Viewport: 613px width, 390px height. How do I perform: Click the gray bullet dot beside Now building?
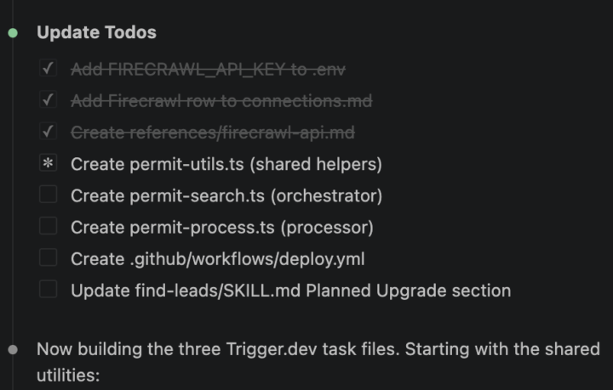13,349
